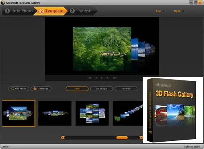The width and height of the screenshot is (204, 149).
Task: Open the Help dropdown menu
Action: [x=179, y=11]
